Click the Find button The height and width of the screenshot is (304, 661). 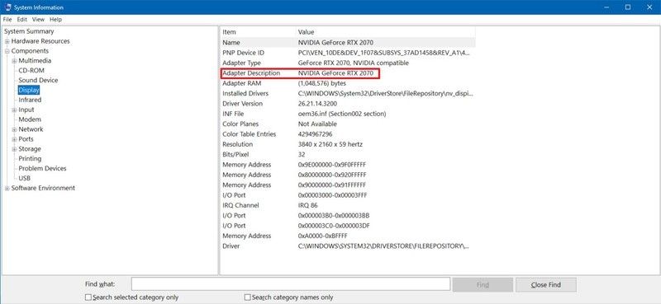pyautogui.click(x=483, y=285)
